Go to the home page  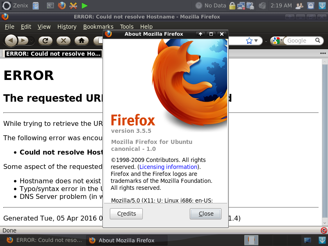pos(81,41)
